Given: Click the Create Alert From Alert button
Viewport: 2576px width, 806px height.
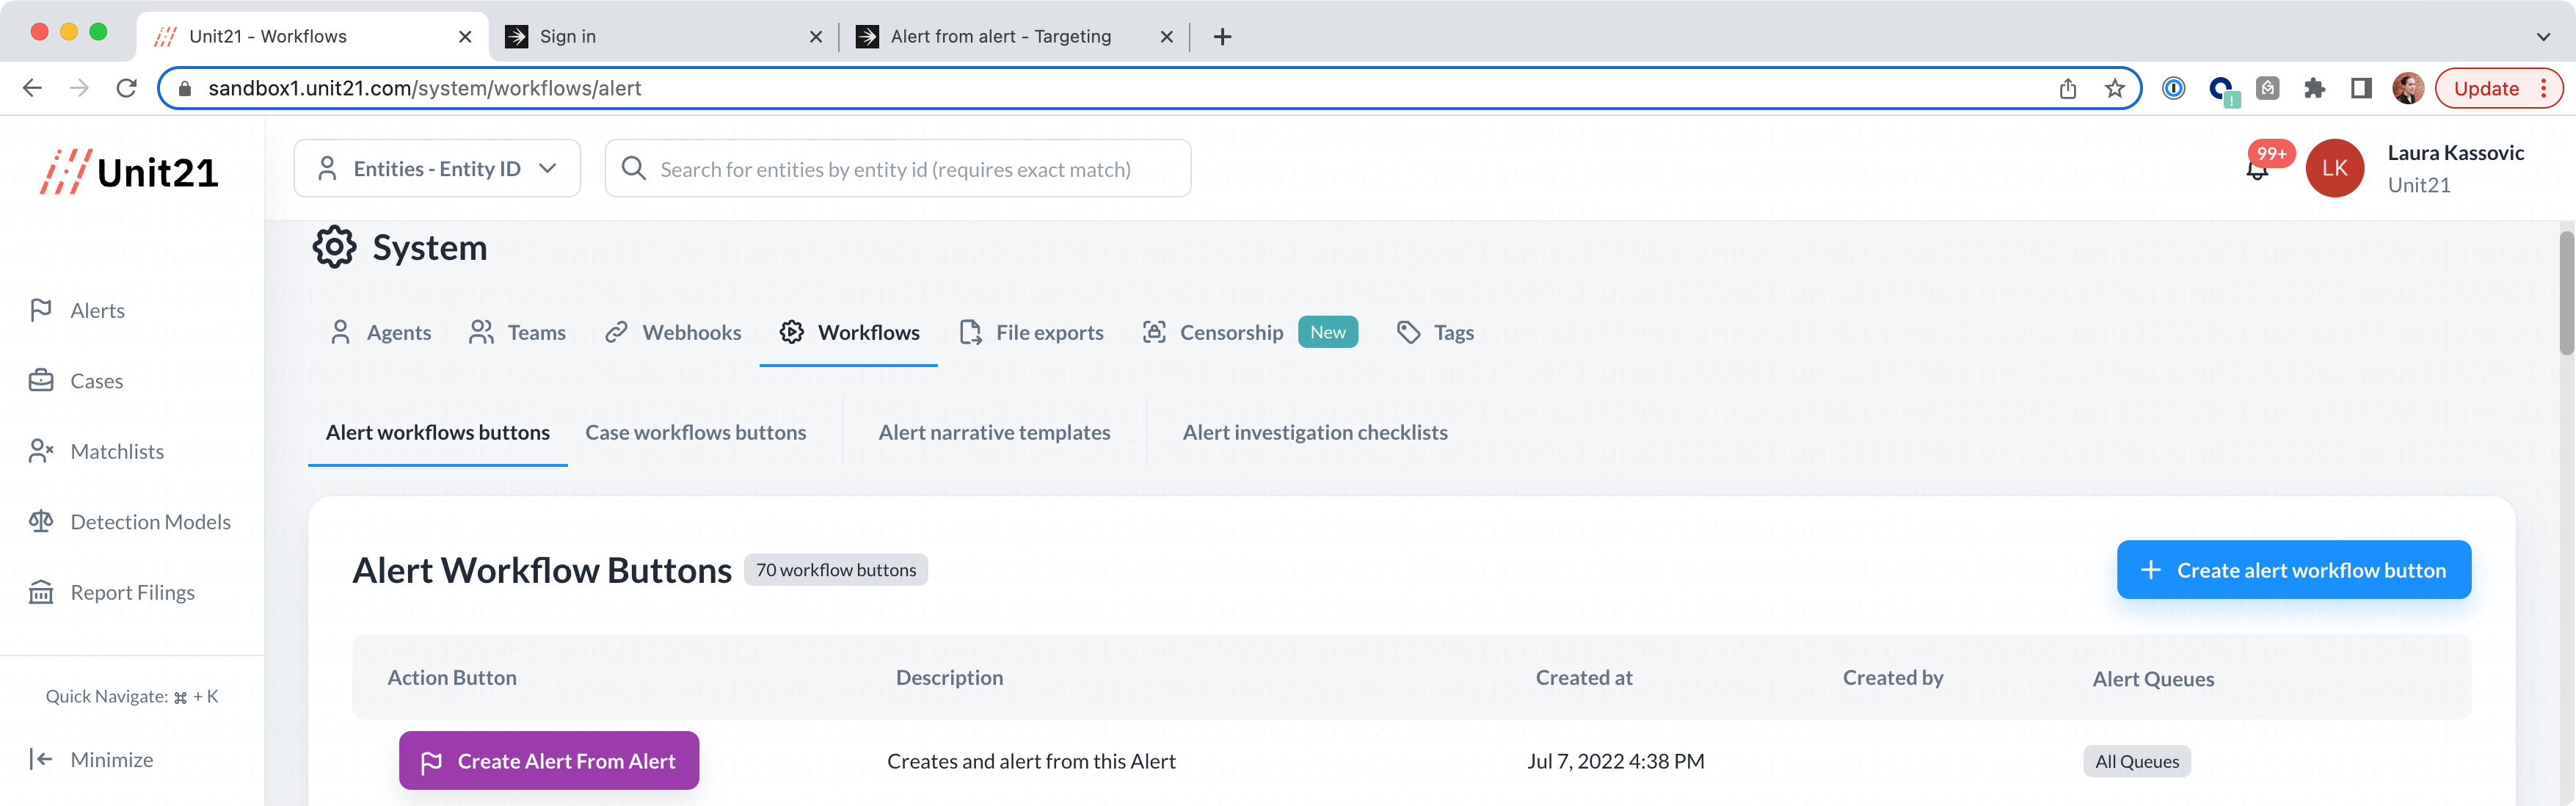Looking at the screenshot, I should pos(548,762).
